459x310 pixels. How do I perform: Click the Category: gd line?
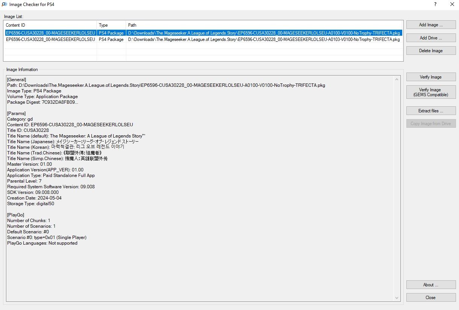[20, 119]
